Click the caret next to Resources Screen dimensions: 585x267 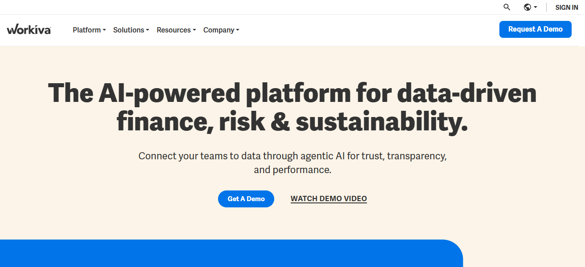(x=194, y=30)
